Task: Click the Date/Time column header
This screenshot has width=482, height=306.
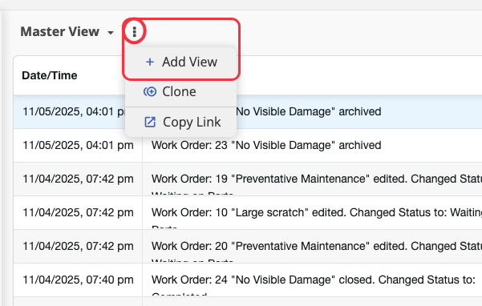Action: [50, 75]
